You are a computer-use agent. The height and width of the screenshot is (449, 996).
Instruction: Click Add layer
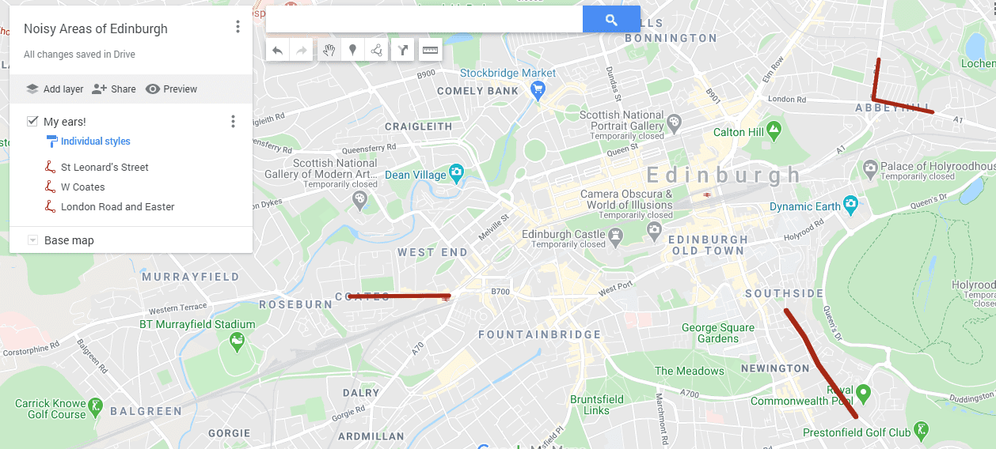[x=55, y=89]
